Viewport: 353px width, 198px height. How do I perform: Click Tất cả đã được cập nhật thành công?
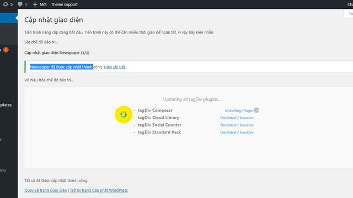click(x=56, y=180)
